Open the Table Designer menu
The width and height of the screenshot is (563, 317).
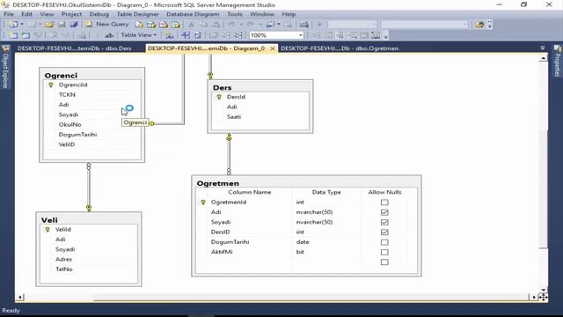click(x=137, y=14)
